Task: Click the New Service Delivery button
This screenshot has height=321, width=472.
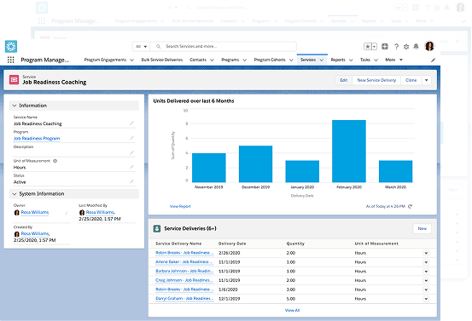Action: point(376,80)
